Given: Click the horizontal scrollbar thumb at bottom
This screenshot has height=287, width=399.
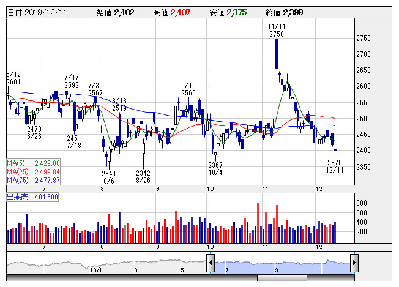Looking at the screenshot, I should (x=282, y=278).
